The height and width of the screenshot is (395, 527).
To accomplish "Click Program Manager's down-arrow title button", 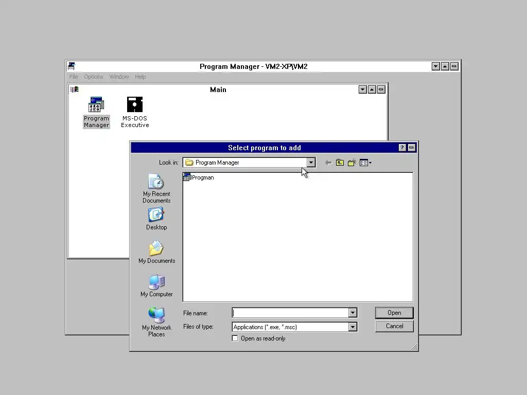I will click(x=435, y=66).
